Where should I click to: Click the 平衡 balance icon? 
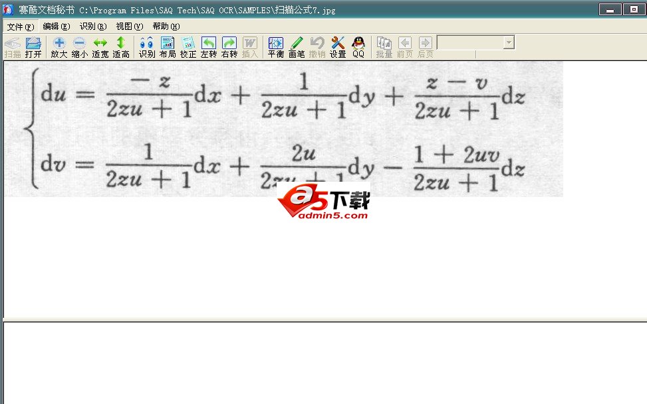tap(276, 47)
